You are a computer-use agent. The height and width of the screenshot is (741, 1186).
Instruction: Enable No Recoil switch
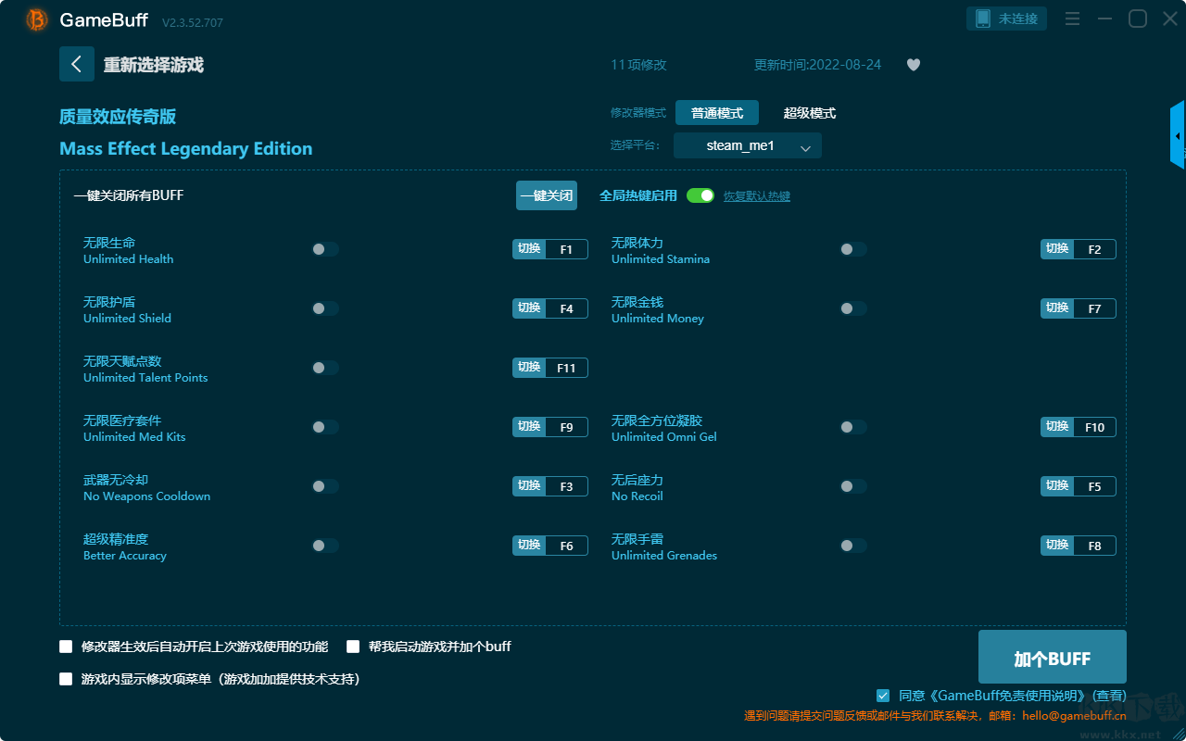853,486
